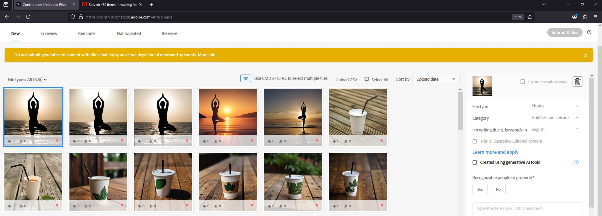The image size is (602, 216).
Task: Click the tracking protection shield icon
Action: click(73, 17)
